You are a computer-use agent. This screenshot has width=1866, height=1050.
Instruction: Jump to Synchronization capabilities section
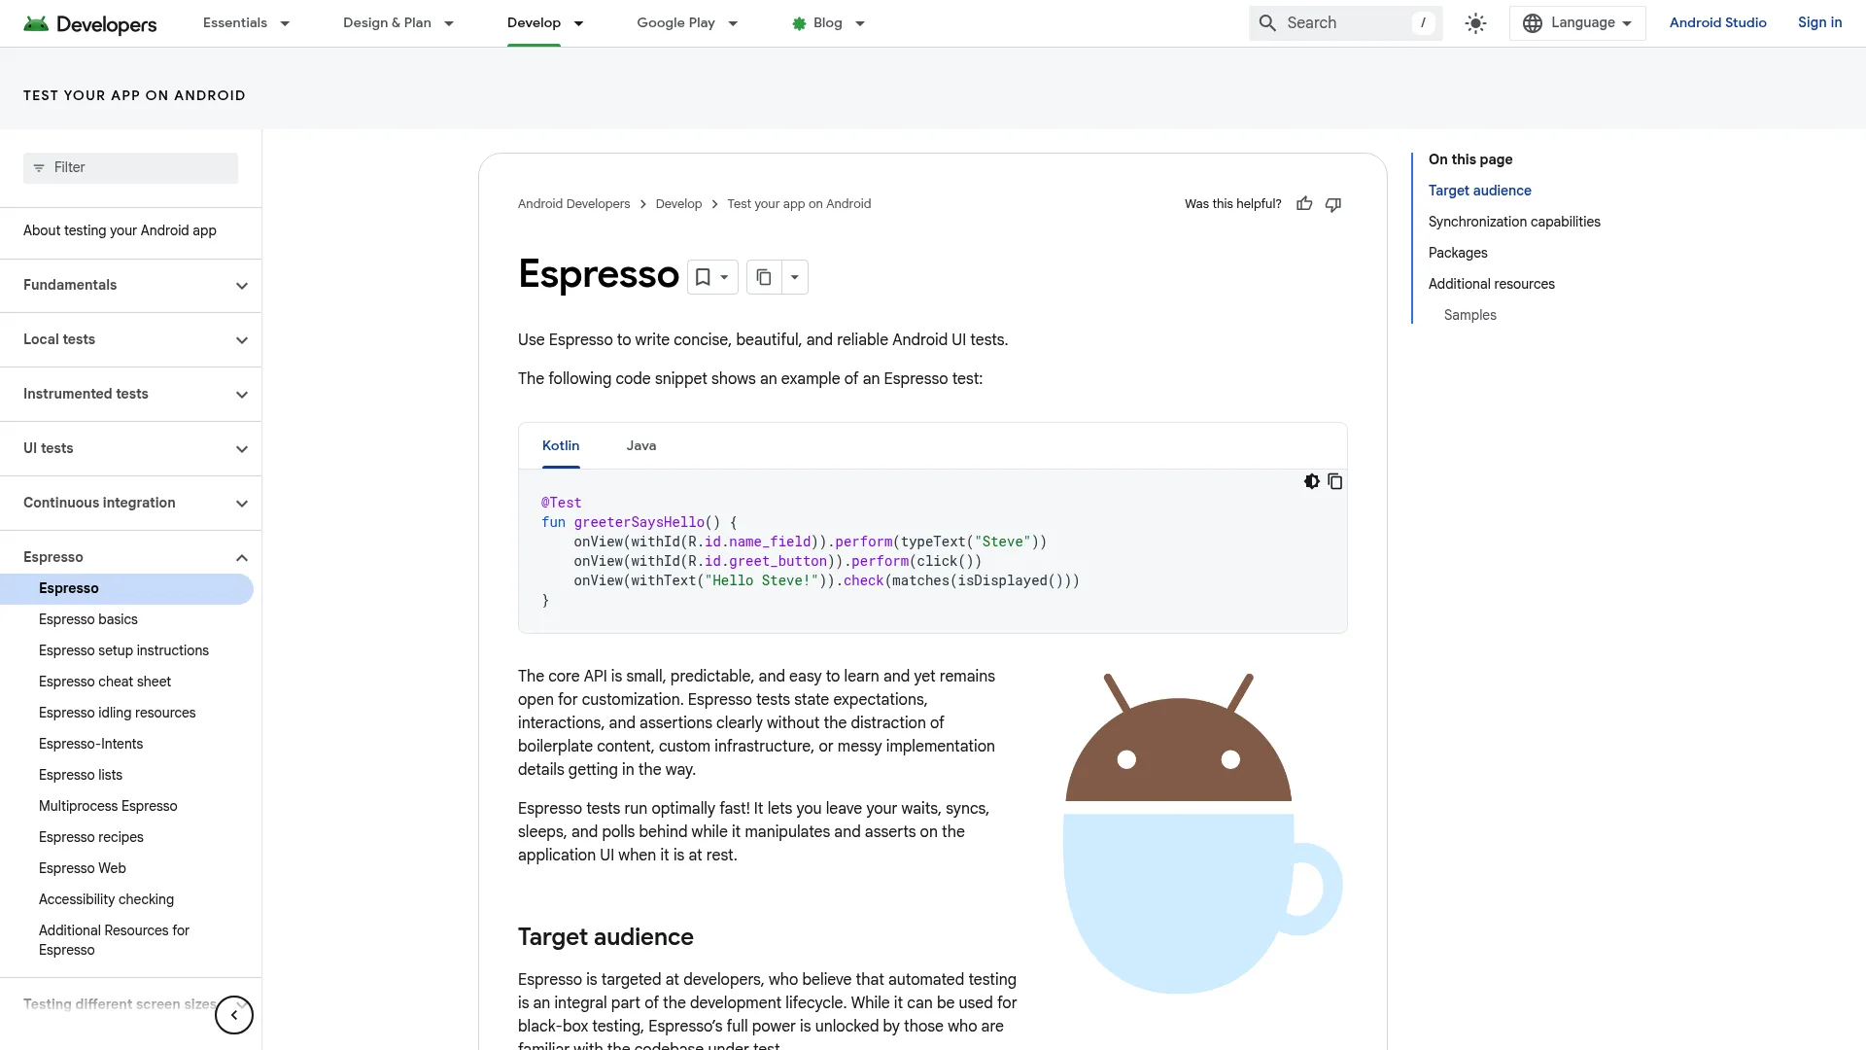1514,222
